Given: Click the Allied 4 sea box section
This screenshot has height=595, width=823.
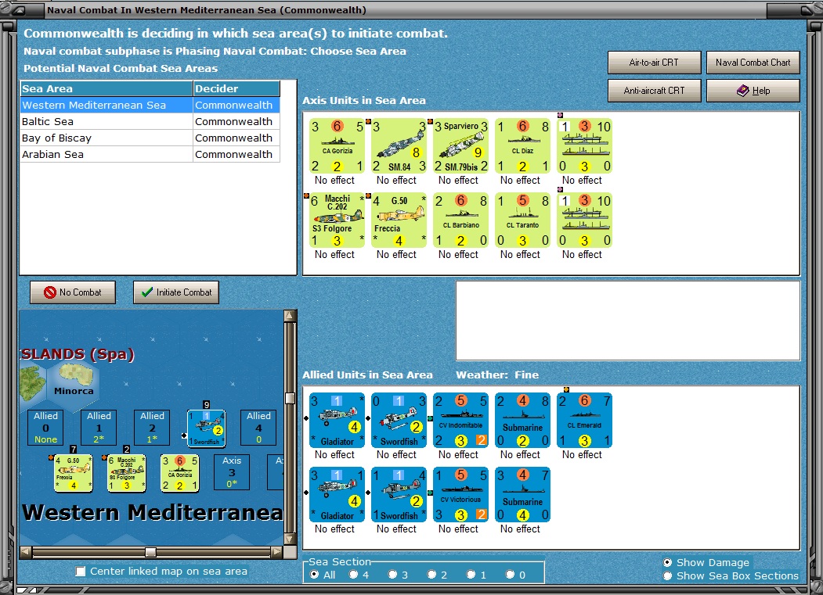Looking at the screenshot, I should (258, 427).
